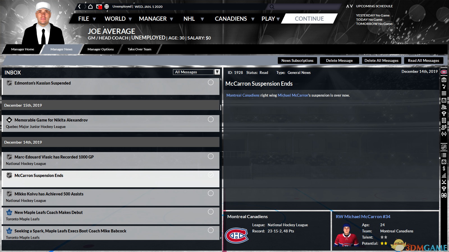Switch to Manager Home tab
Viewport: 449px width, 252px height.
(x=22, y=49)
